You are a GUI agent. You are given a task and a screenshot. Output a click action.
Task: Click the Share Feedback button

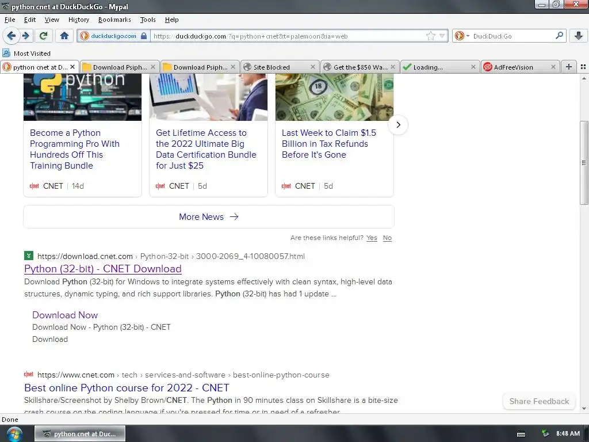(539, 401)
